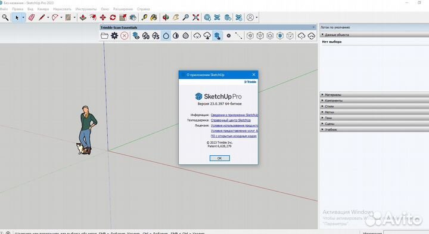Select the red Rotate tool
The width and height of the screenshot is (429, 234).
[113, 17]
